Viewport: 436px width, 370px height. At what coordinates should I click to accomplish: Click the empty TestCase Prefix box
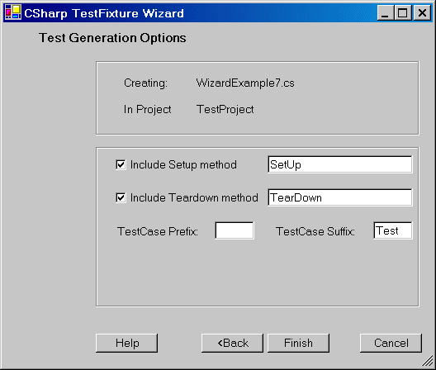[x=235, y=230]
